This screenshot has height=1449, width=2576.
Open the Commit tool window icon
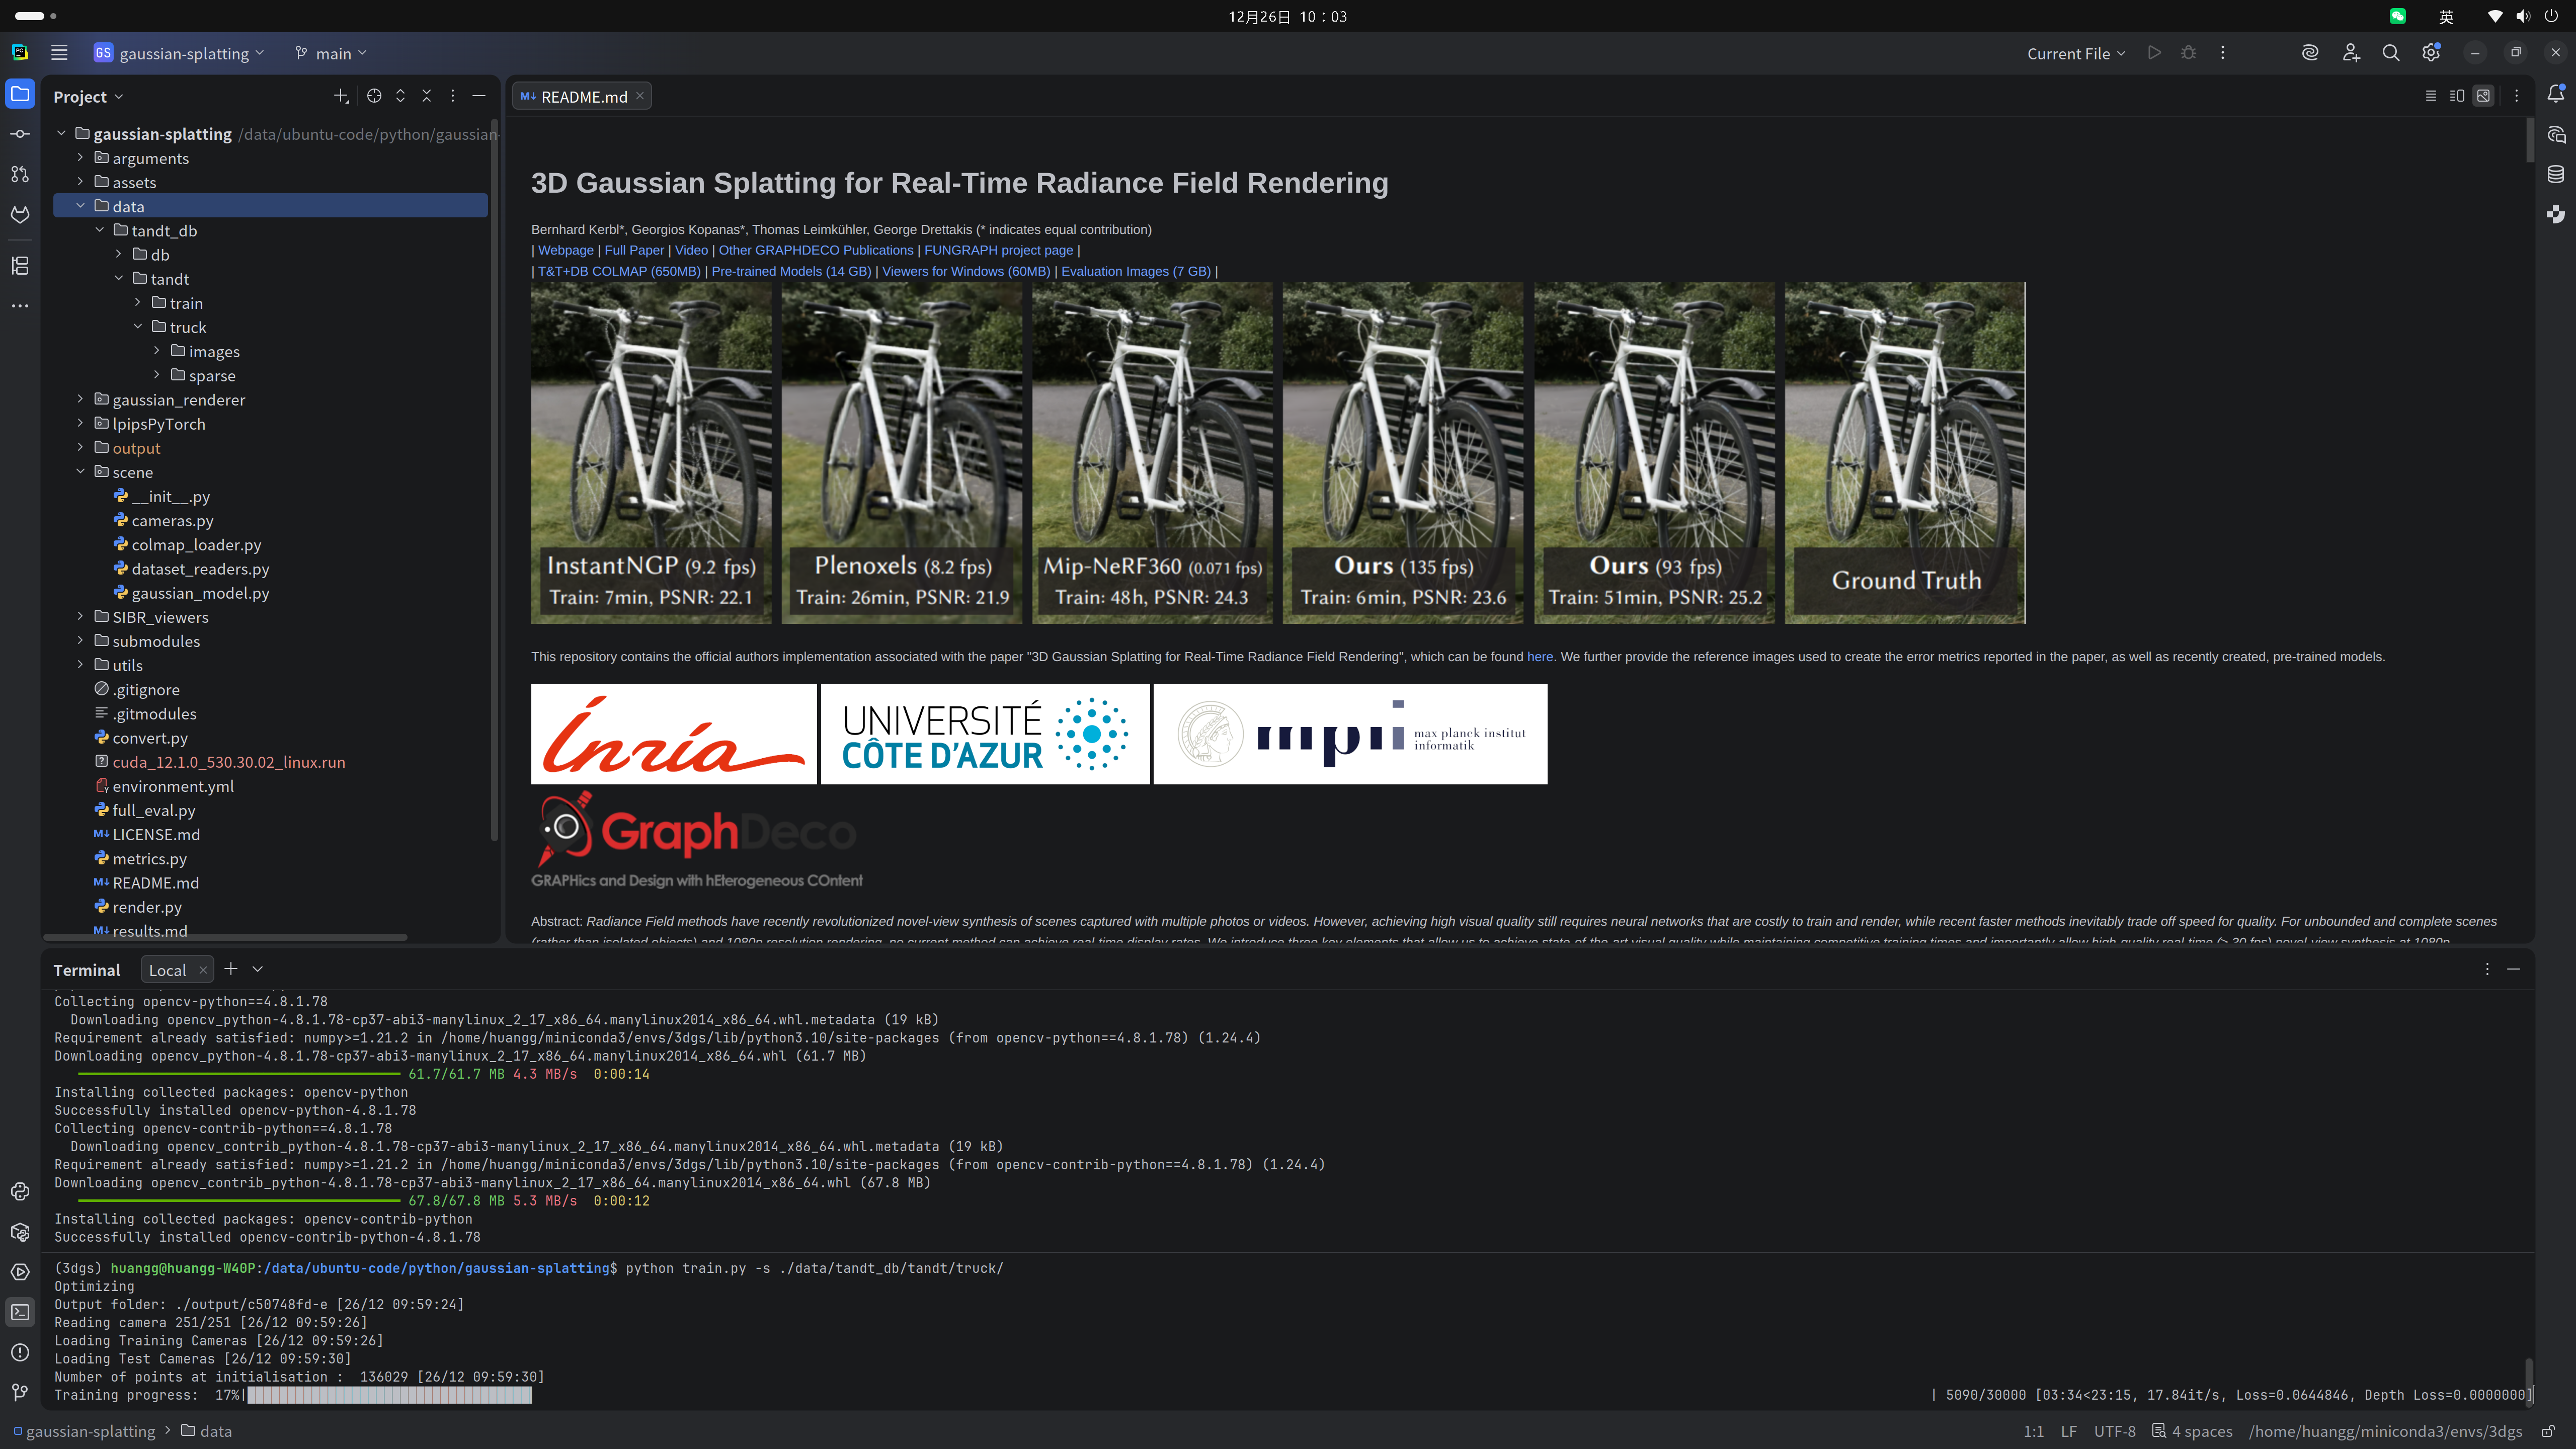coord(20,134)
